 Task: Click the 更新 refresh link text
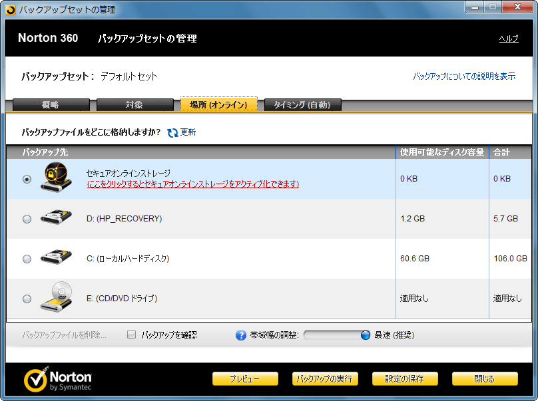[188, 132]
